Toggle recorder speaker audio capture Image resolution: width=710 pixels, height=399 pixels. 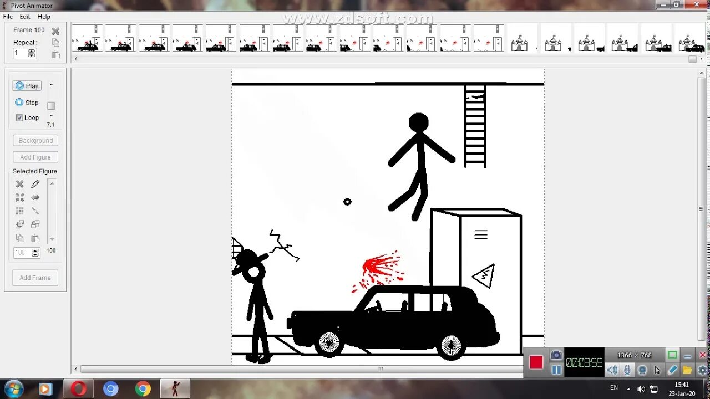pyautogui.click(x=612, y=370)
